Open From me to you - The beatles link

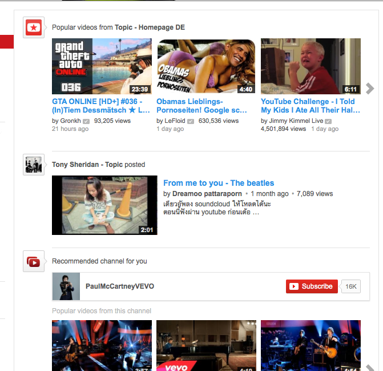219,183
